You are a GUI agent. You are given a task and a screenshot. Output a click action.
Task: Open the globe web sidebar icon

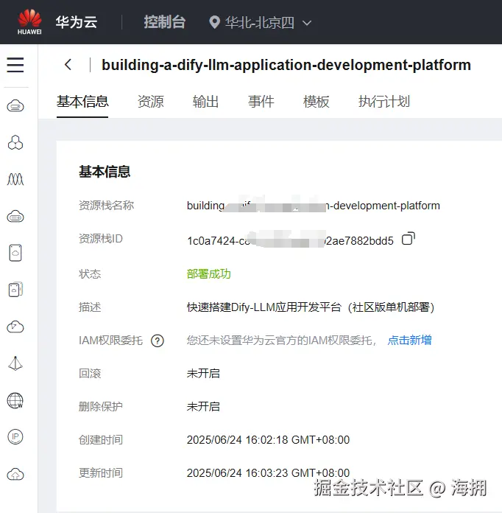pos(15,400)
